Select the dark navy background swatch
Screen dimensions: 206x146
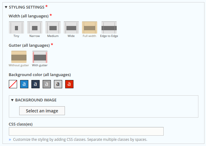(x=35, y=84)
